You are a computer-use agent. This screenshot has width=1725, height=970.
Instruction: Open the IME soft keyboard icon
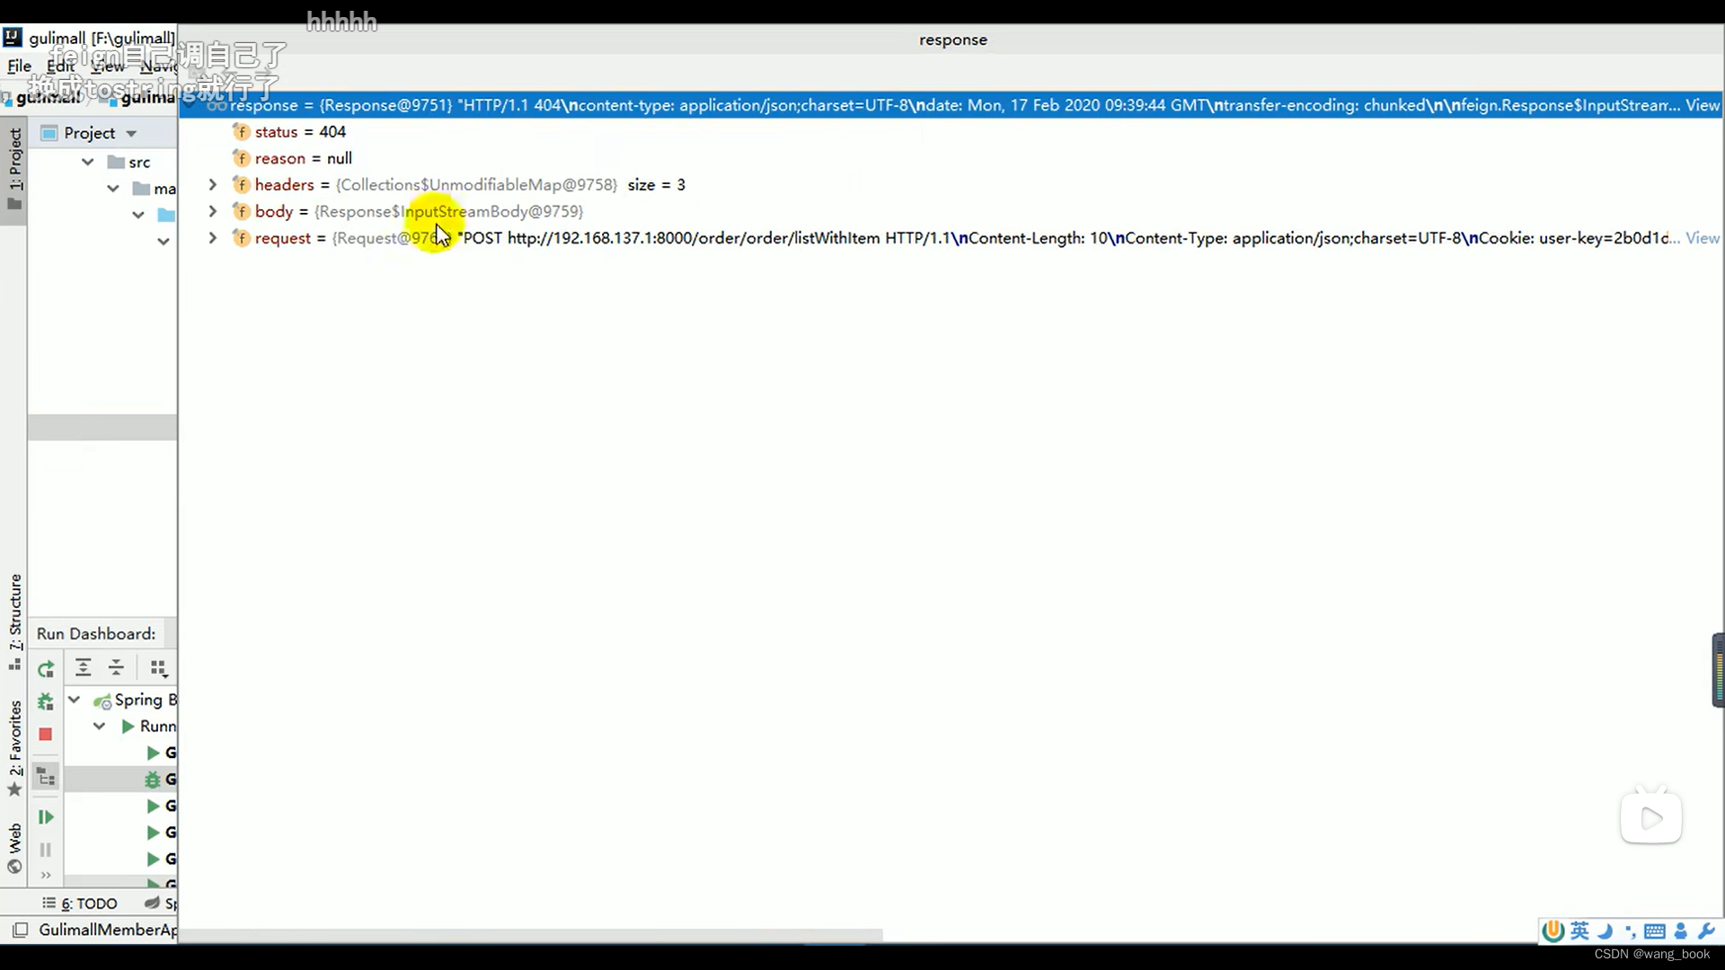[x=1655, y=931]
